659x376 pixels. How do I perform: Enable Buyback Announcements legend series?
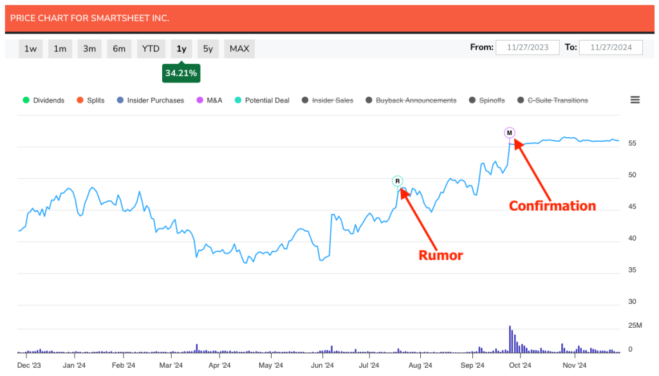tap(411, 100)
